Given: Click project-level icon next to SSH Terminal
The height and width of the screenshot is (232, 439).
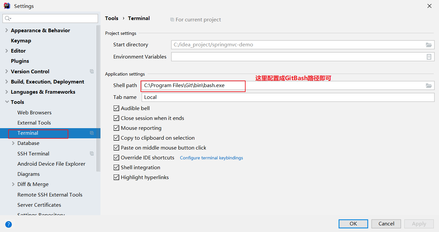Looking at the screenshot, I should [x=92, y=153].
